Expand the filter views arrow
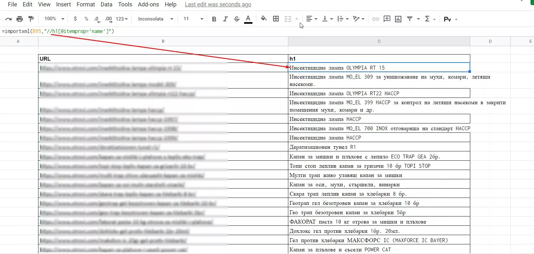Image resolution: width=534 pixels, height=254 pixels. [x=418, y=19]
